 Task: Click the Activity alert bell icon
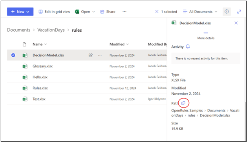click(188, 47)
